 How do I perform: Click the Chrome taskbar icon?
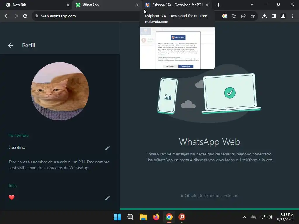coord(169,217)
